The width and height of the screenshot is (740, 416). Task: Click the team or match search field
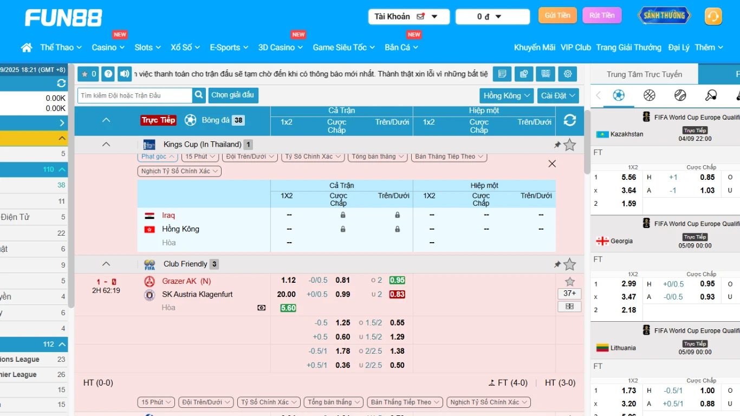coord(135,95)
